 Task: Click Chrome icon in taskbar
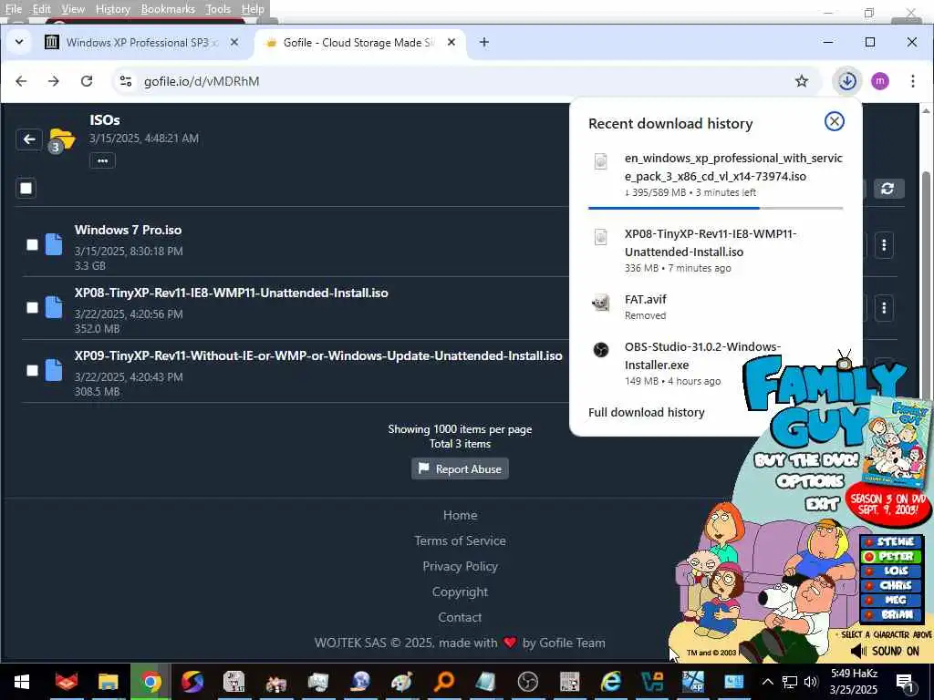click(x=150, y=682)
